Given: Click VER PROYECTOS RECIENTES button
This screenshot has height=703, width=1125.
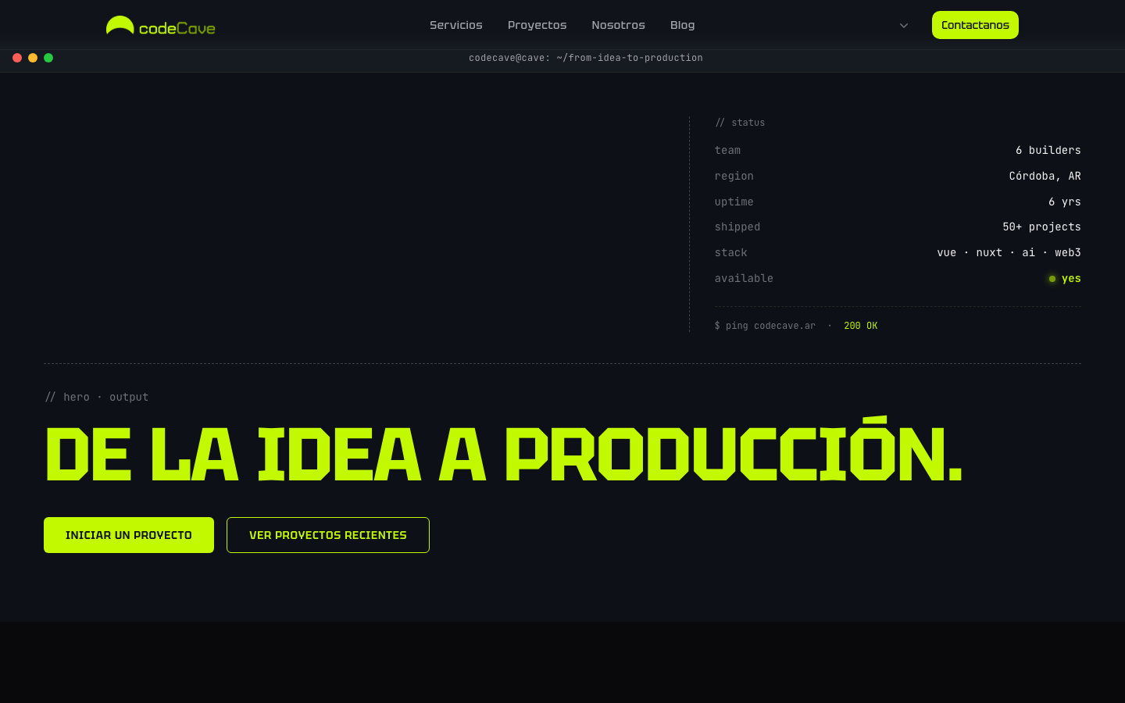Looking at the screenshot, I should click(328, 535).
